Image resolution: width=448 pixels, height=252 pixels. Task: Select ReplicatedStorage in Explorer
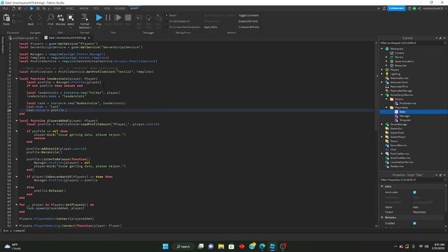pyautogui.click(x=401, y=91)
